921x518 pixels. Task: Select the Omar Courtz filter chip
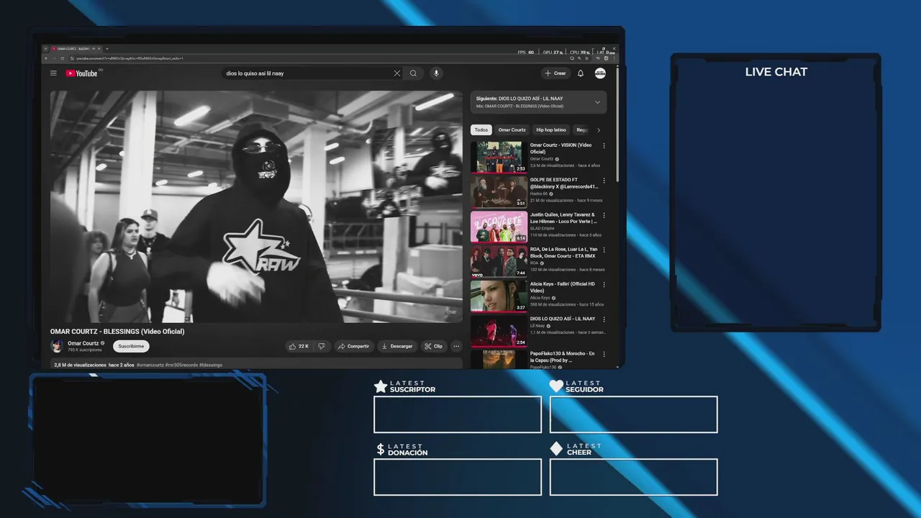point(512,130)
